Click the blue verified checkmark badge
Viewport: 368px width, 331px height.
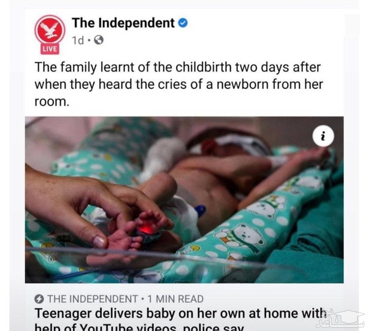pyautogui.click(x=183, y=23)
